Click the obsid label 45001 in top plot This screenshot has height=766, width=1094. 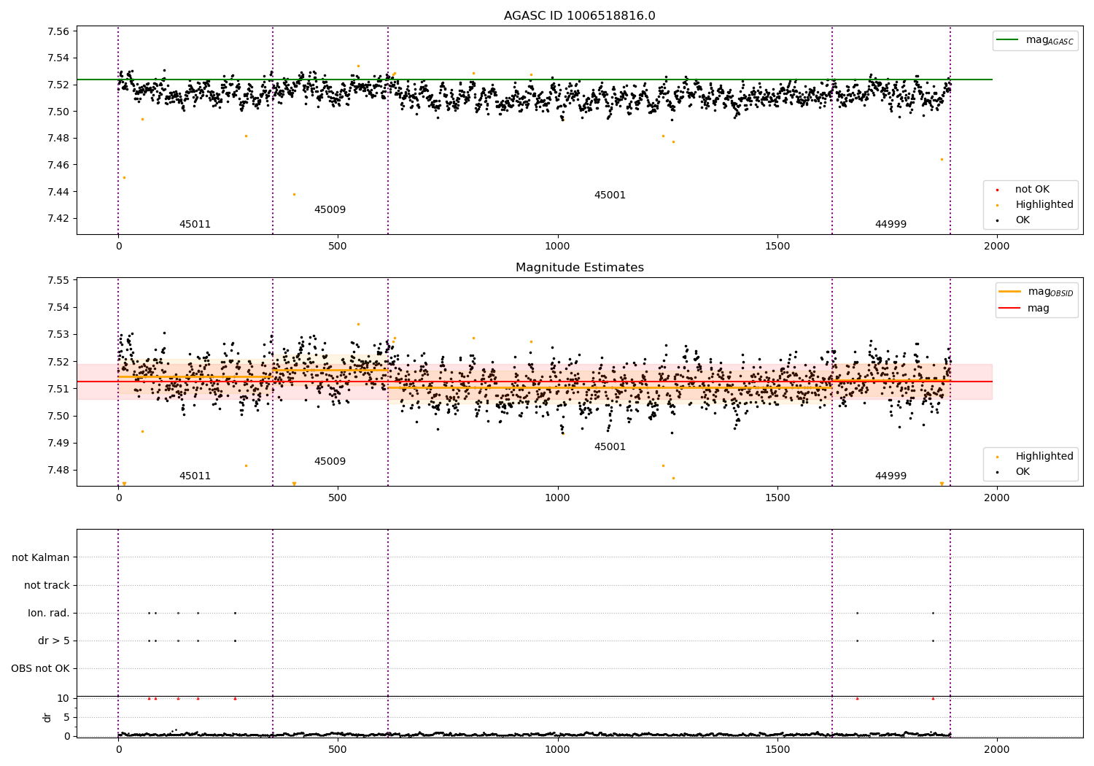click(610, 196)
